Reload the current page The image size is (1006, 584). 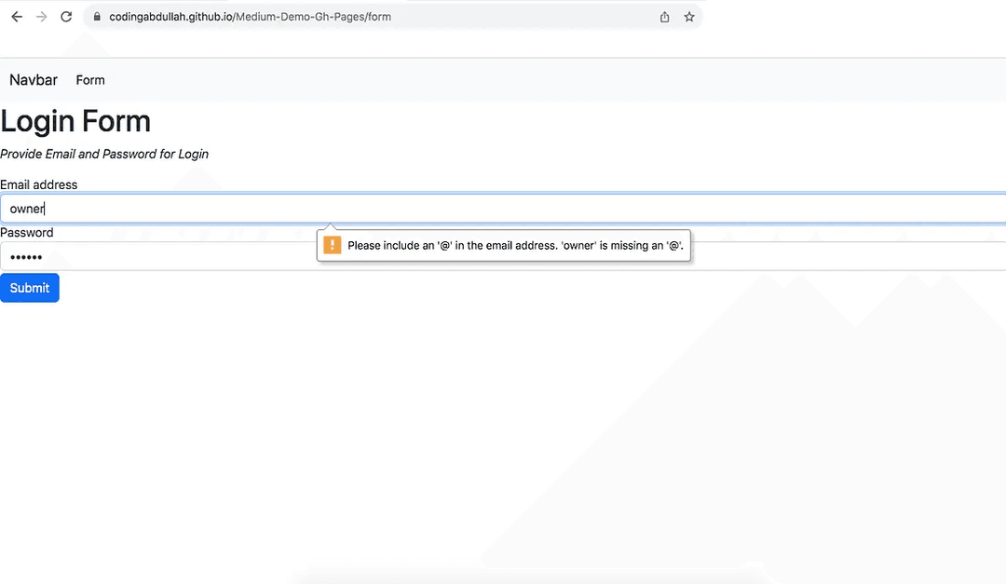tap(66, 17)
